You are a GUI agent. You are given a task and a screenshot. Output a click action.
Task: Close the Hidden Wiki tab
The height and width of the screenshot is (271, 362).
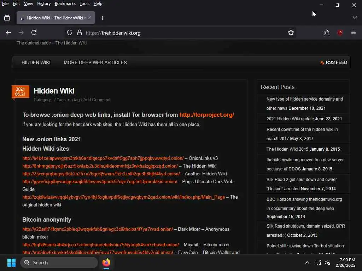(x=89, y=18)
